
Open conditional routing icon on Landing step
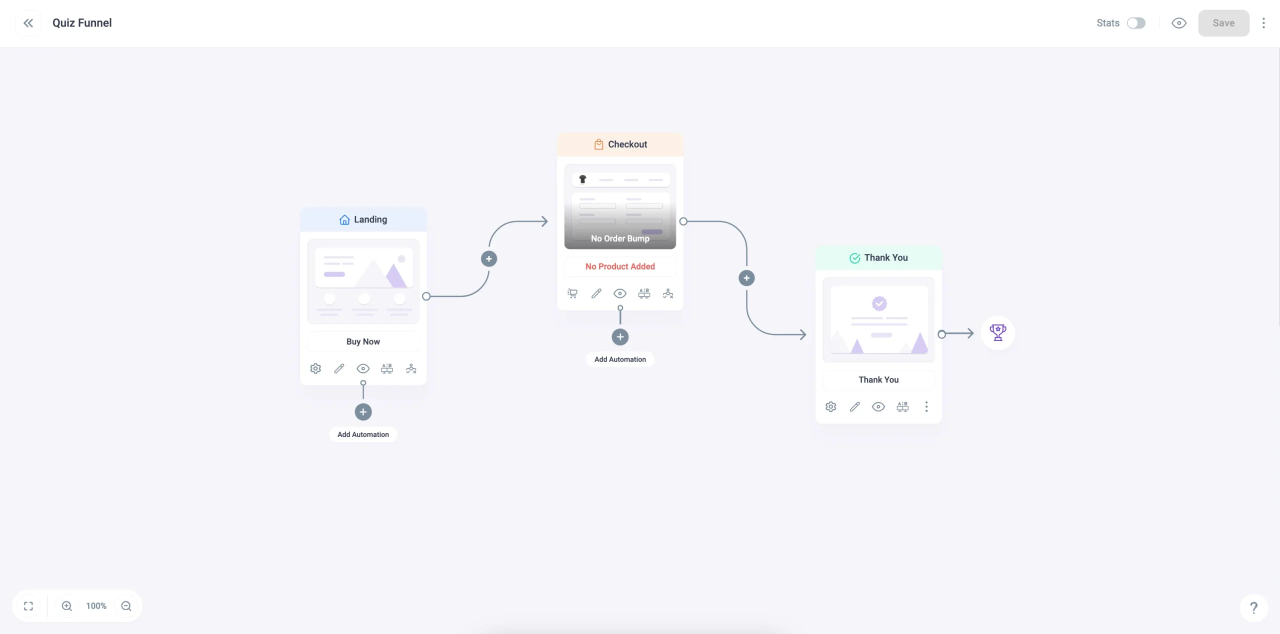411,368
